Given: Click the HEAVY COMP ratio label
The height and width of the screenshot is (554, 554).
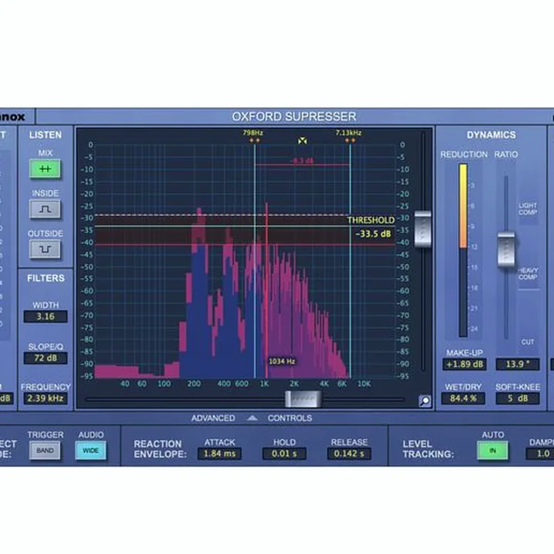Looking at the screenshot, I should (528, 274).
